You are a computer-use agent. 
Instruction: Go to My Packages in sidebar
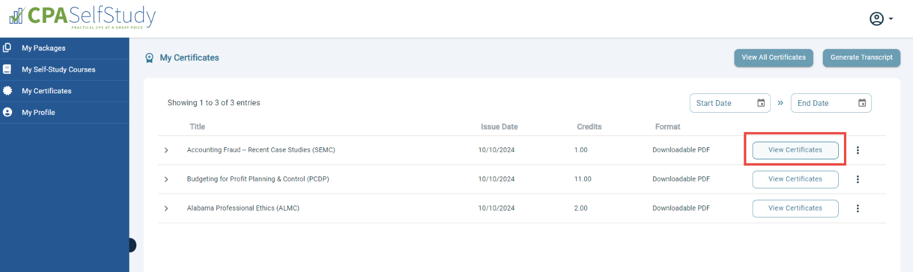pos(64,48)
